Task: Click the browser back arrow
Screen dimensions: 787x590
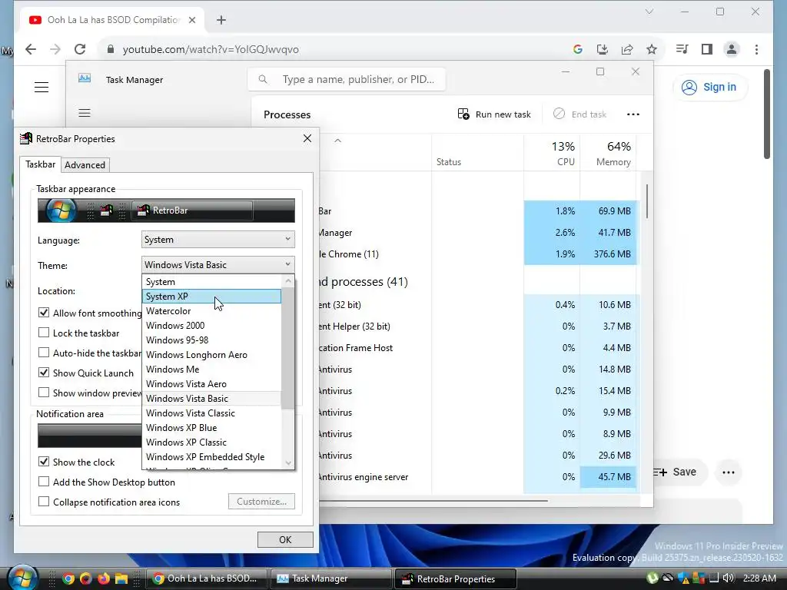Action: (x=31, y=49)
